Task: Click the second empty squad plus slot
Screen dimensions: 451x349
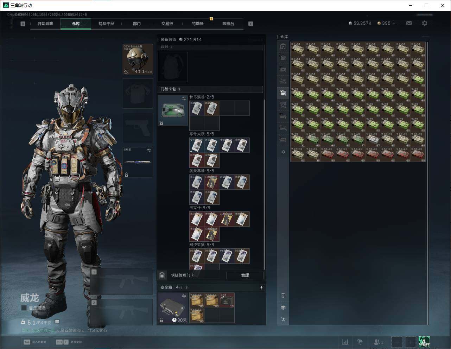Action: [x=411, y=342]
